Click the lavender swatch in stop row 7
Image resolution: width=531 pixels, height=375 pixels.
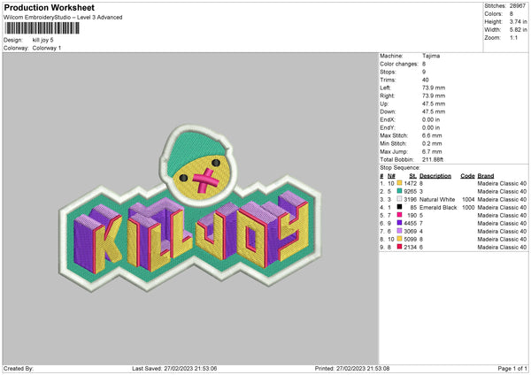tap(400, 231)
